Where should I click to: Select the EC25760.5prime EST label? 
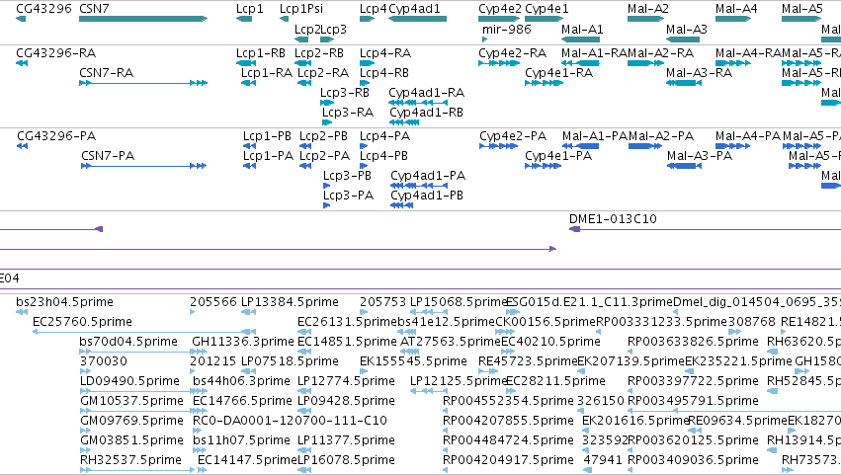83,322
